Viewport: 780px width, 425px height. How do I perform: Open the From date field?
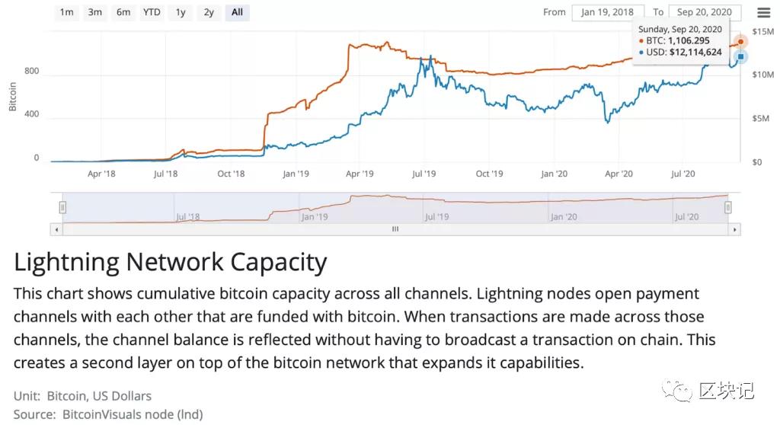[609, 12]
